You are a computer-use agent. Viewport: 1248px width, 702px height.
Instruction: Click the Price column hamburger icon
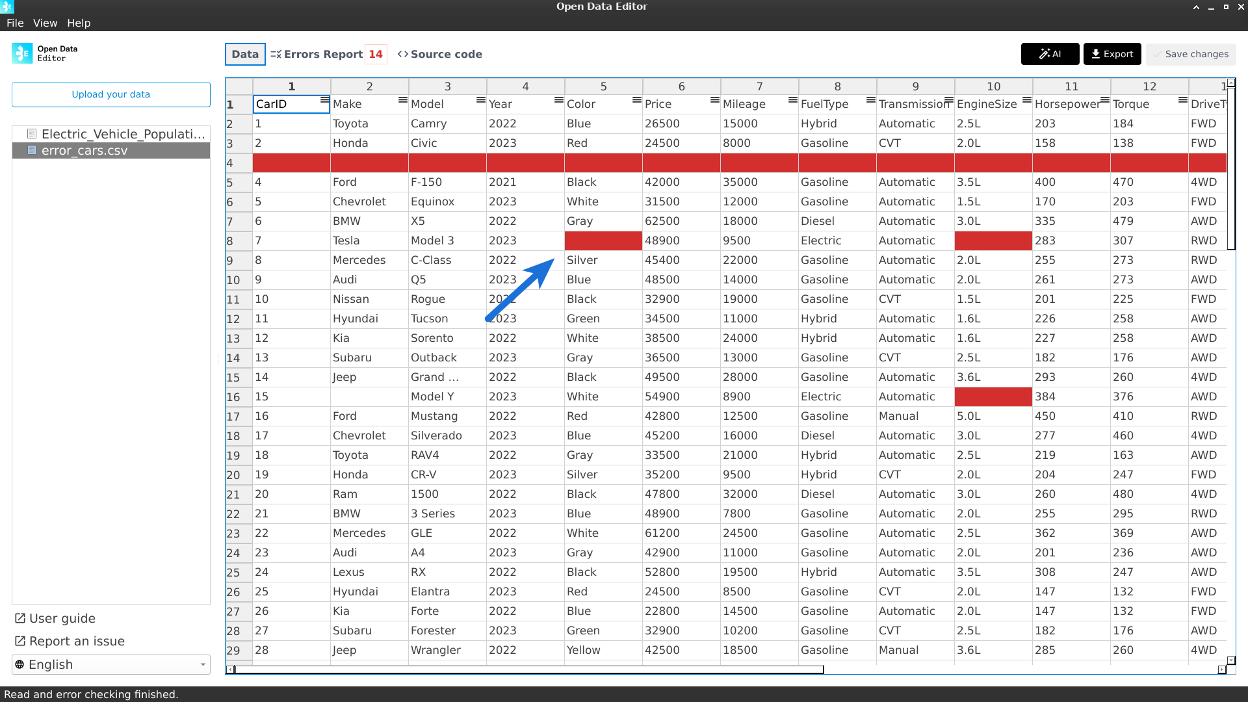point(714,100)
